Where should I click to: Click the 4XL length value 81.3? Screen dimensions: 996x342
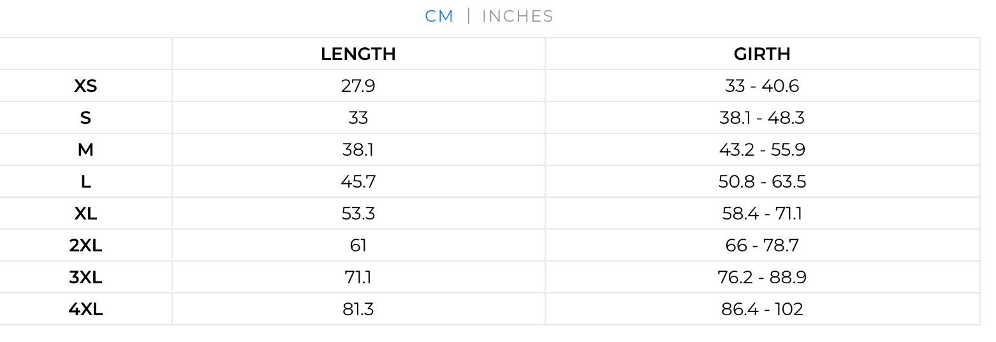tap(358, 309)
